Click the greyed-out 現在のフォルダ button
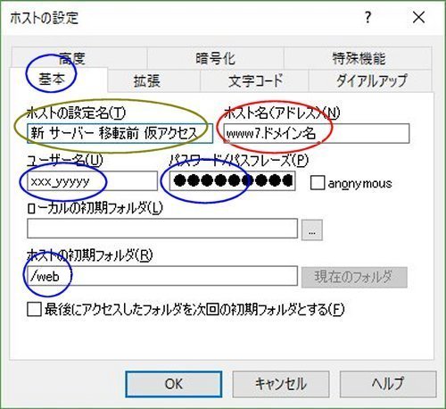Image resolution: width=446 pixels, height=409 pixels. (354, 277)
